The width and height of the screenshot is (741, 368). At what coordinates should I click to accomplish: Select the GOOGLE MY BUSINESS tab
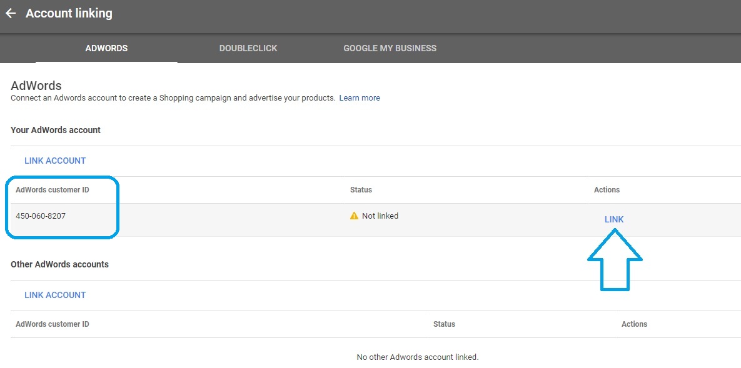(x=390, y=48)
